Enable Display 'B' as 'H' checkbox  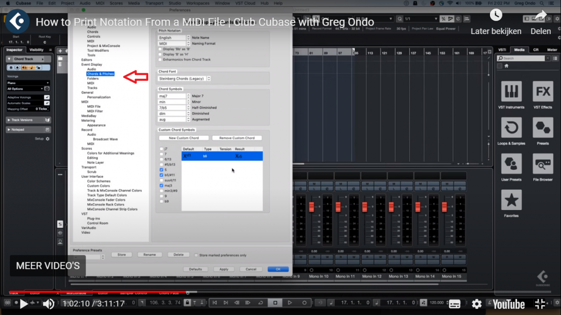160,54
